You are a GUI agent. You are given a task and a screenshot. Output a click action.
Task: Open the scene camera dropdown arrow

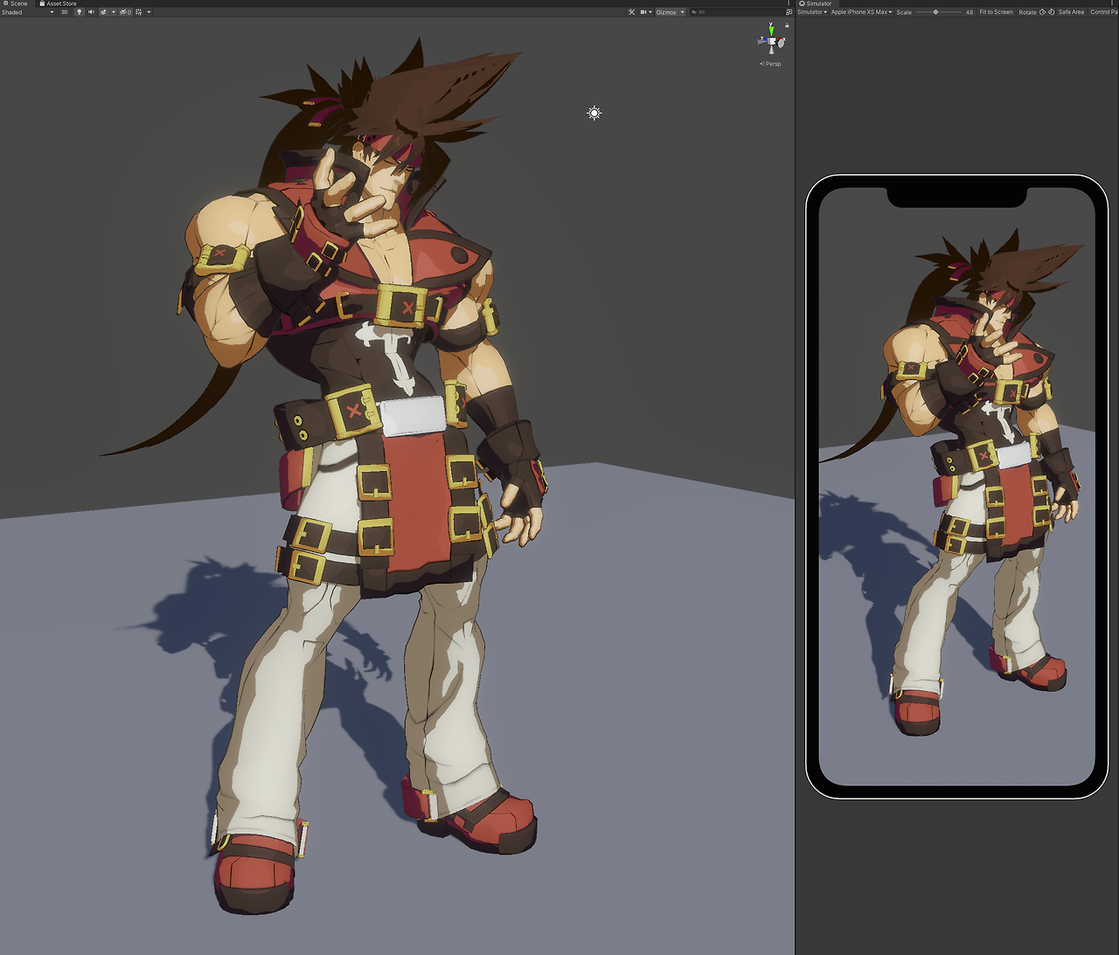650,12
